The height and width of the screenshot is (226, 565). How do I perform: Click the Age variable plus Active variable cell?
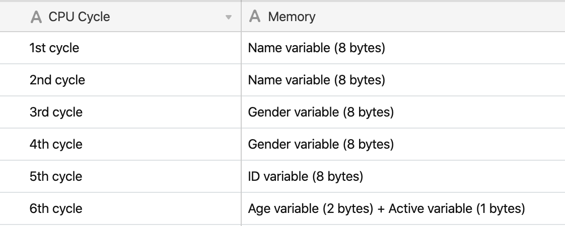click(x=403, y=209)
